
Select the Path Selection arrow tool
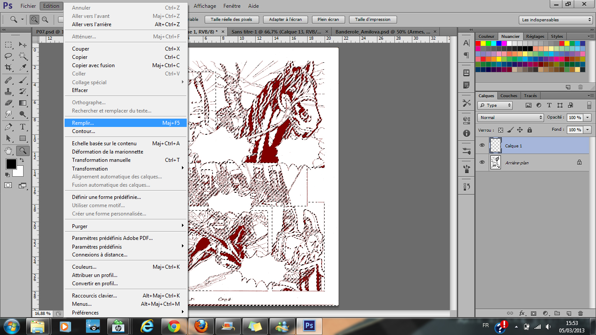8,138
